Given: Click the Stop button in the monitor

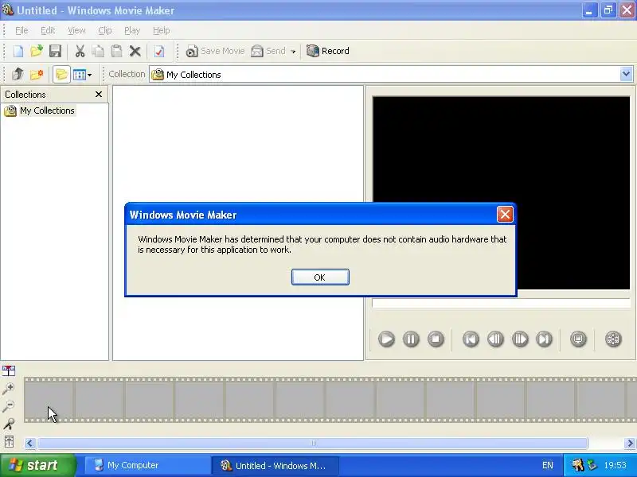Looking at the screenshot, I should tap(436, 339).
